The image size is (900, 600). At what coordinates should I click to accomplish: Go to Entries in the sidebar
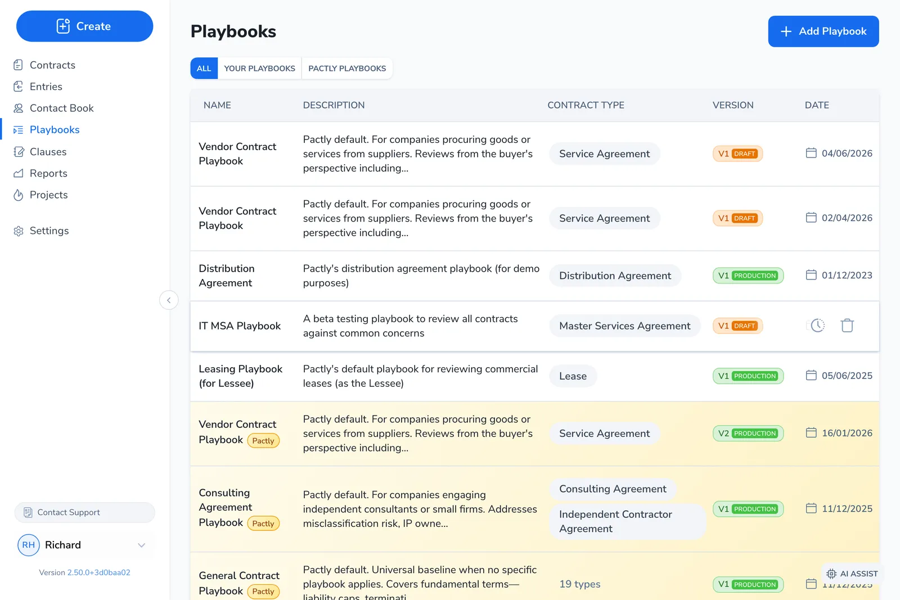(x=46, y=87)
